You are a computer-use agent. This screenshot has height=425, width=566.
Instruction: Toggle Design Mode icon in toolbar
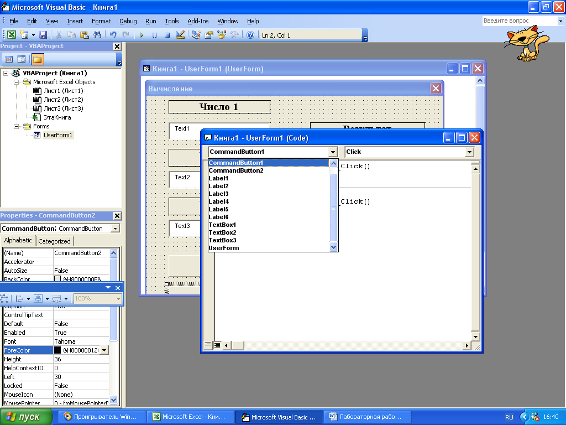coord(180,35)
